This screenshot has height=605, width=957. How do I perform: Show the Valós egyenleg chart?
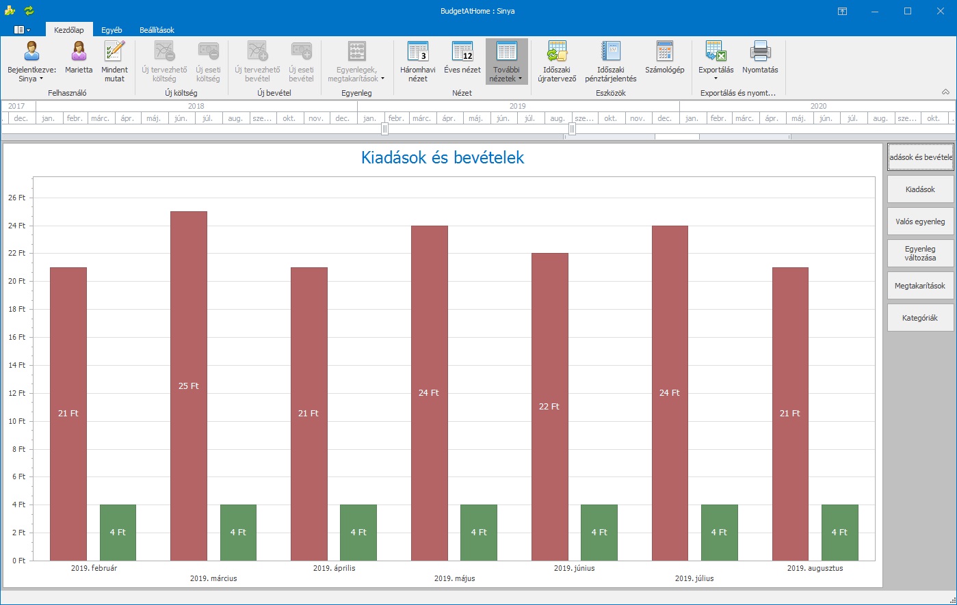(920, 221)
